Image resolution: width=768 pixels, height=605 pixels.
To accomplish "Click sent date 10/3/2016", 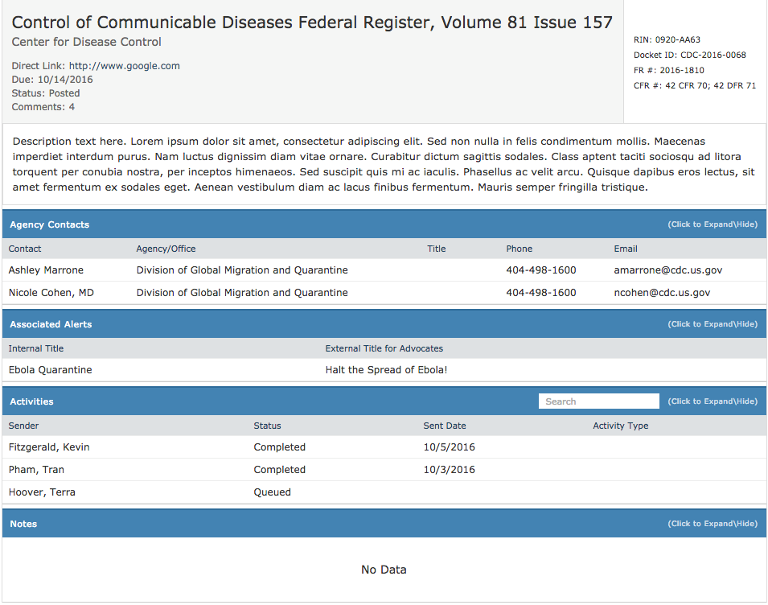I will (450, 470).
